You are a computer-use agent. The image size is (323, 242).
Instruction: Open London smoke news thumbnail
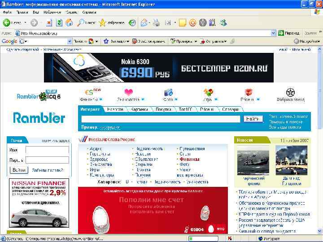(x=291, y=160)
